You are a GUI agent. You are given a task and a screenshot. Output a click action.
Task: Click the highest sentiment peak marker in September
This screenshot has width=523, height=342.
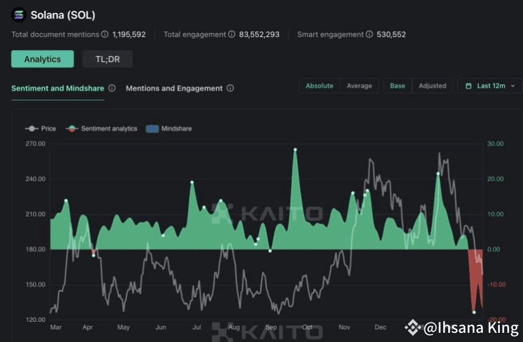pyautogui.click(x=295, y=150)
